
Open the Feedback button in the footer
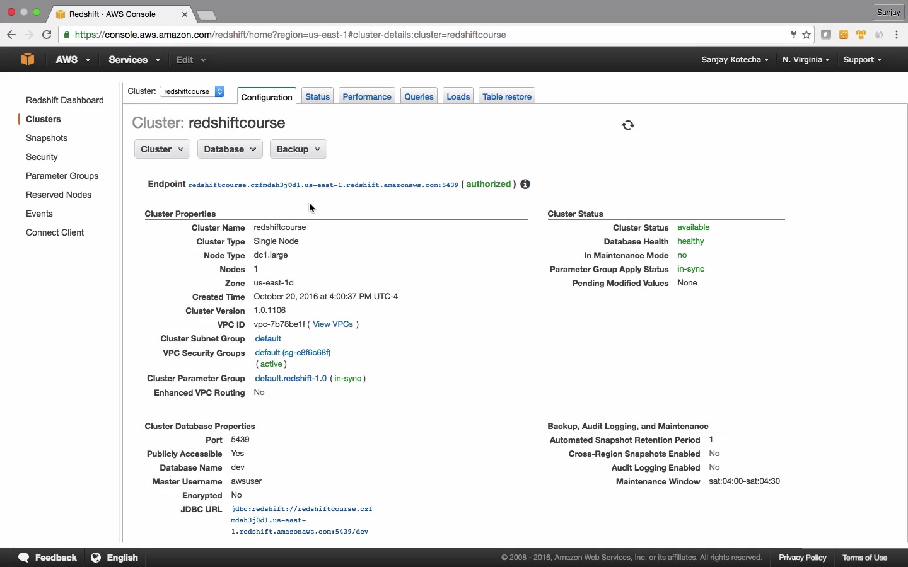coord(48,558)
